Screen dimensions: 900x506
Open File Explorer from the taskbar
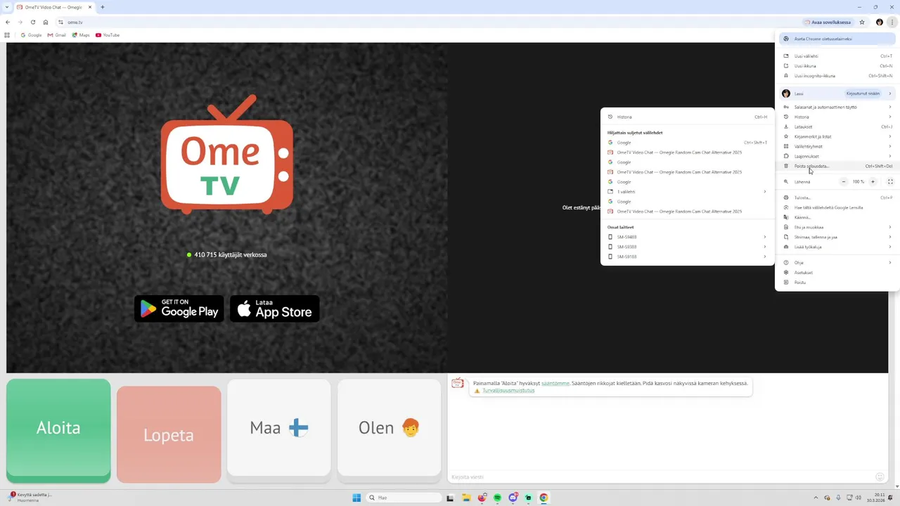tap(466, 498)
